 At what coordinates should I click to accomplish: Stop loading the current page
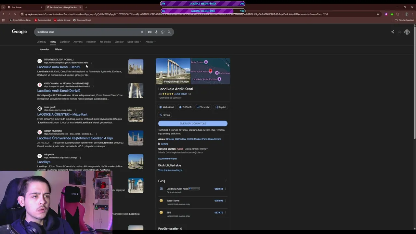(16, 14)
